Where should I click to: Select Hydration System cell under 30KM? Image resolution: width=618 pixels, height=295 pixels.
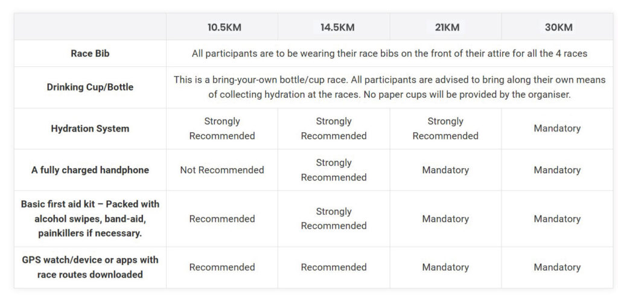pos(556,128)
